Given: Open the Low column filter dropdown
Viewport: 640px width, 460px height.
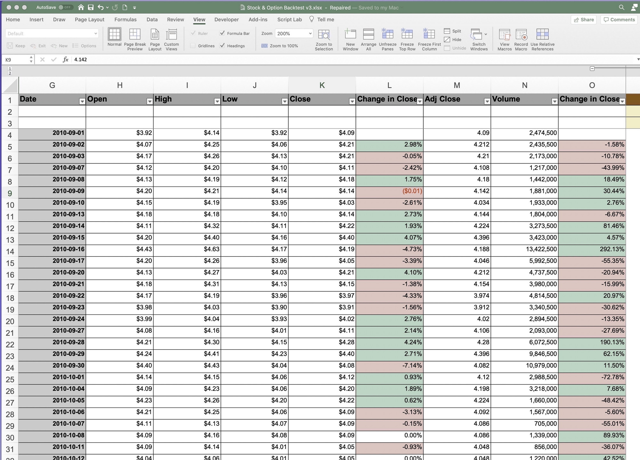Looking at the screenshot, I should tap(284, 101).
